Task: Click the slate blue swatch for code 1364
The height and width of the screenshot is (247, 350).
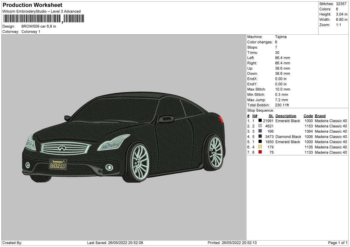Action: point(260,131)
